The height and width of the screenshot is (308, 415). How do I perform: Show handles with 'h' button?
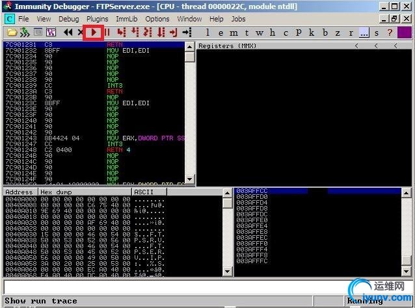point(273,32)
